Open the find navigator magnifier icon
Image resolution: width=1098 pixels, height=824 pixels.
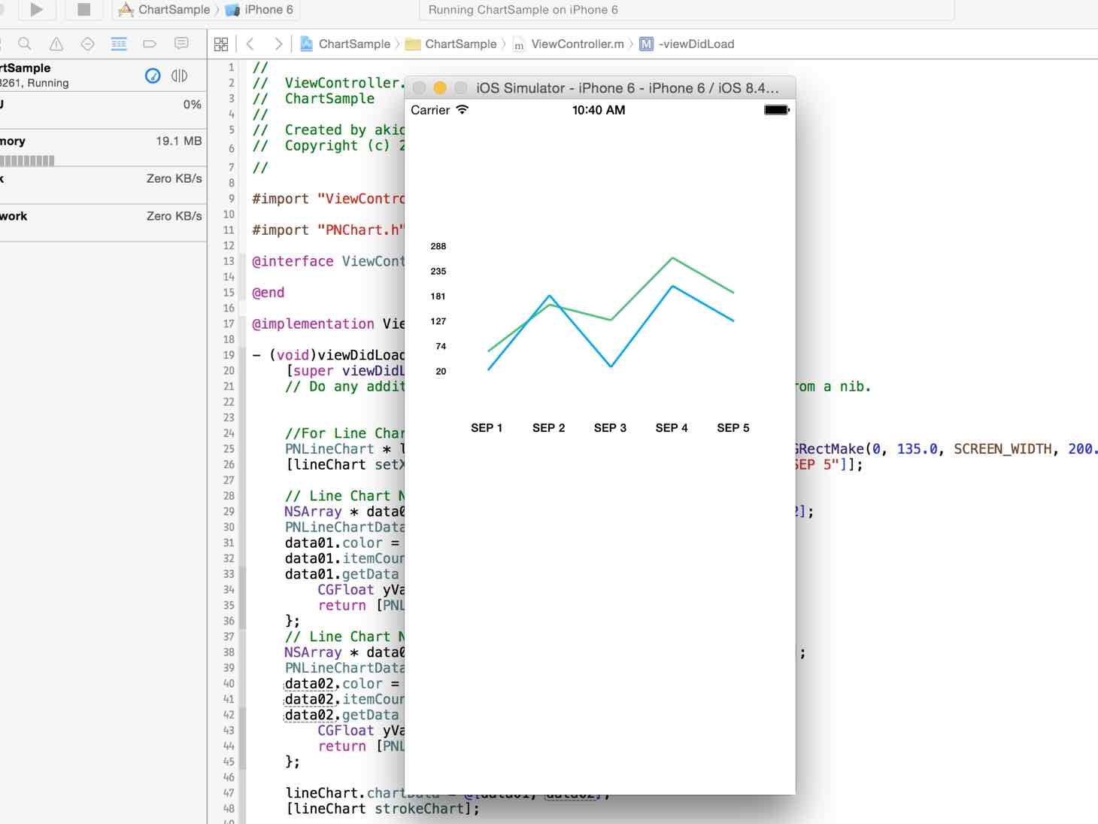pyautogui.click(x=25, y=44)
